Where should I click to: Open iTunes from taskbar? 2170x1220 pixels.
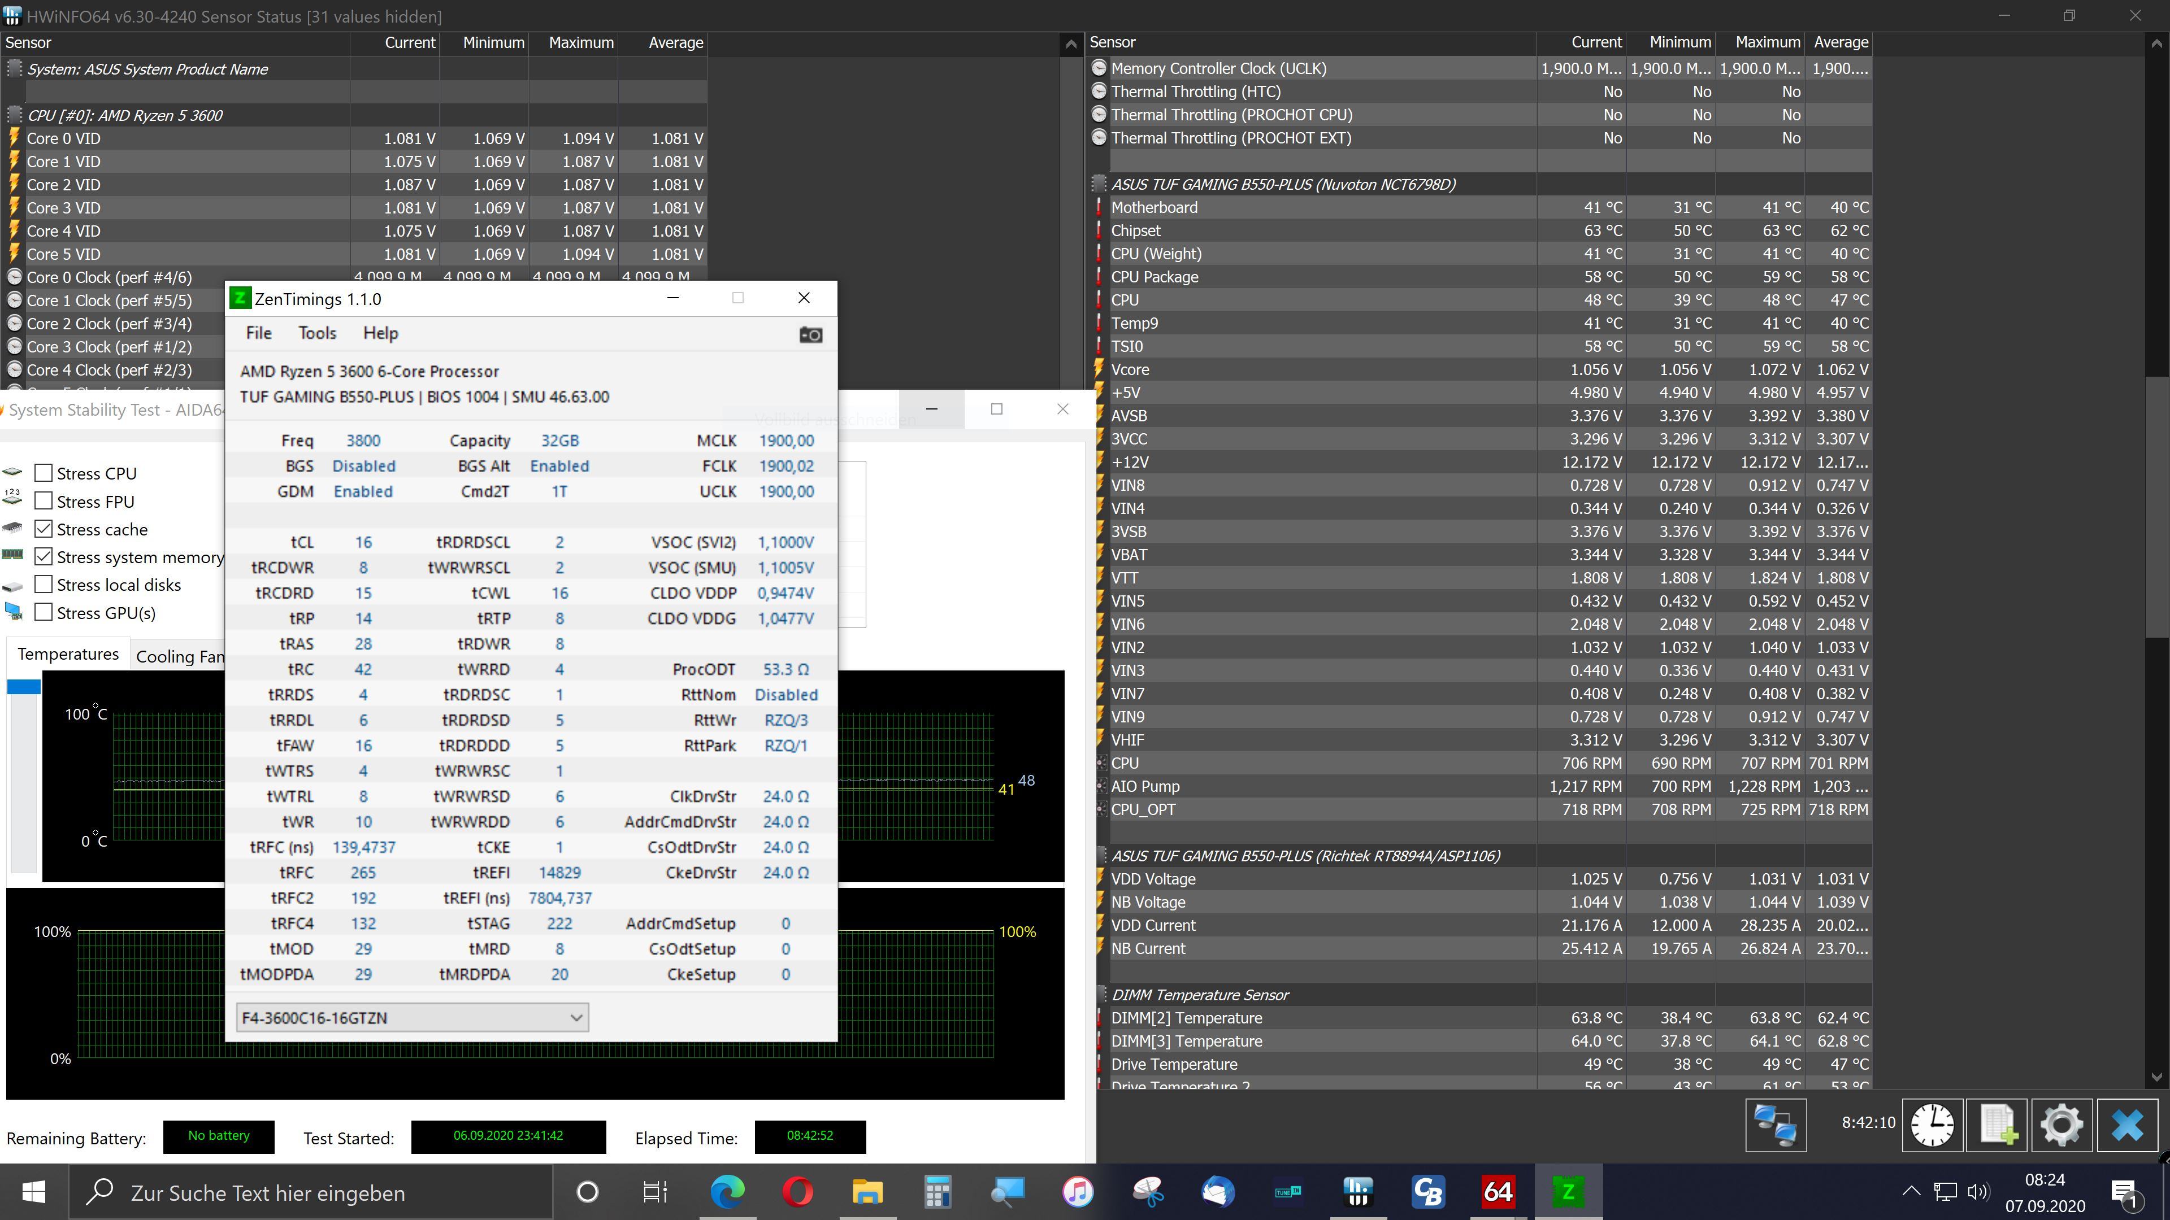click(1078, 1191)
